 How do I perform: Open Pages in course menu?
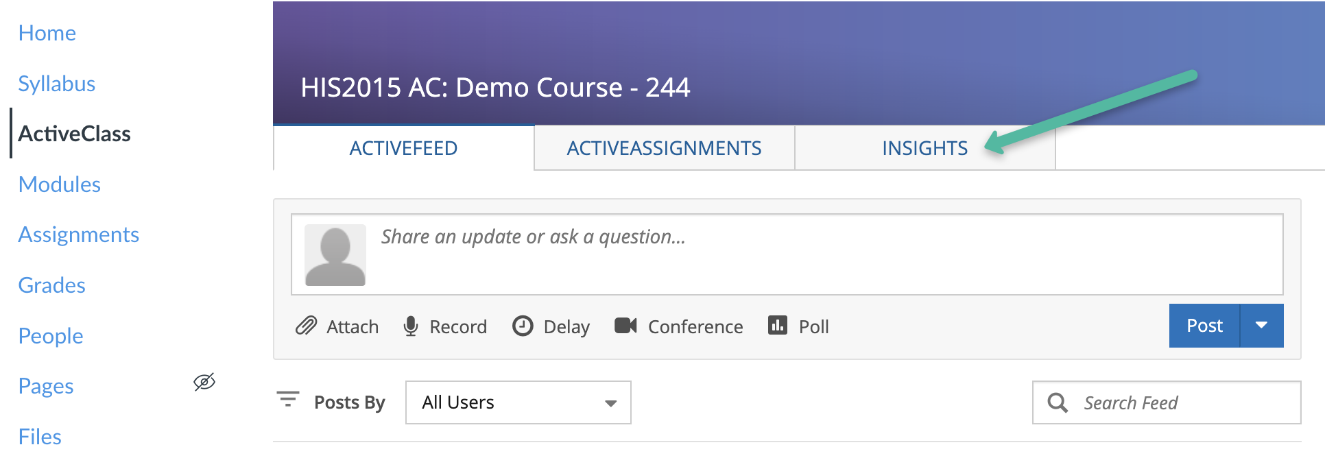46,386
